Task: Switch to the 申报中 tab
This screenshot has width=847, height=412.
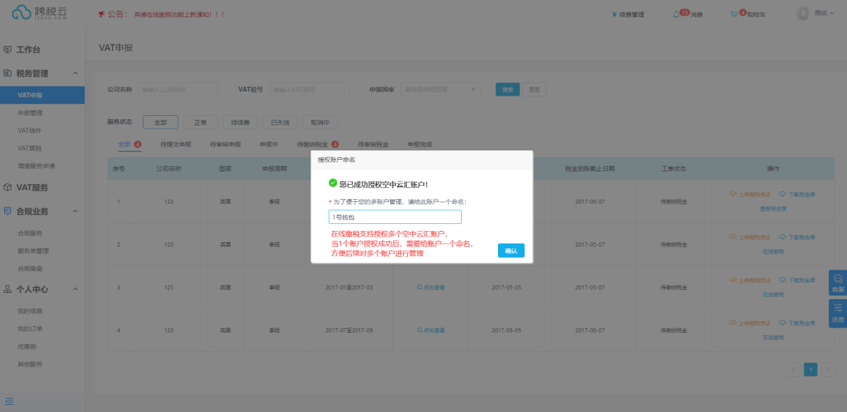Action: [x=269, y=145]
